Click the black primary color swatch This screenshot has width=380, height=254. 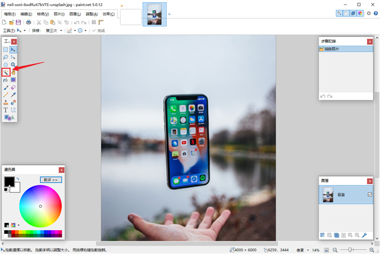click(x=9, y=181)
